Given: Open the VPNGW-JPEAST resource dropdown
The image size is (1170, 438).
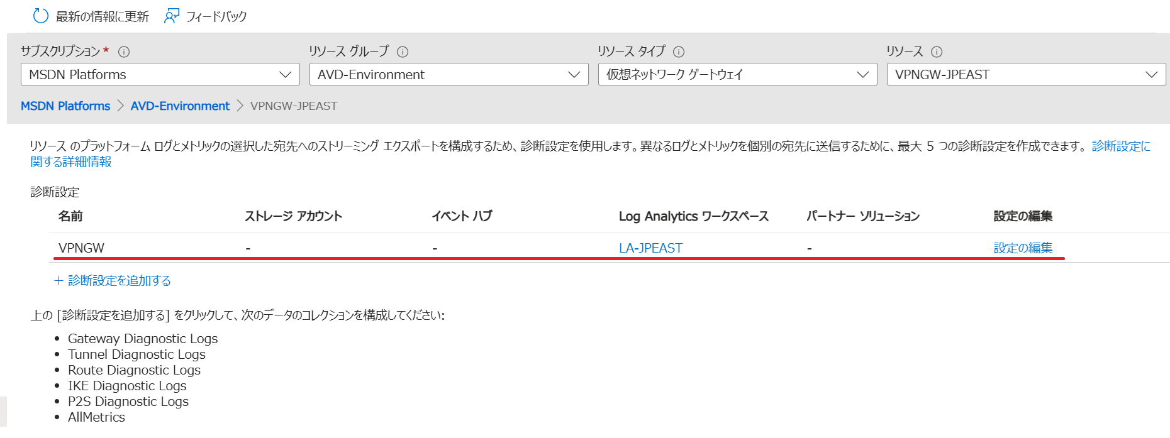Looking at the screenshot, I should [1027, 74].
